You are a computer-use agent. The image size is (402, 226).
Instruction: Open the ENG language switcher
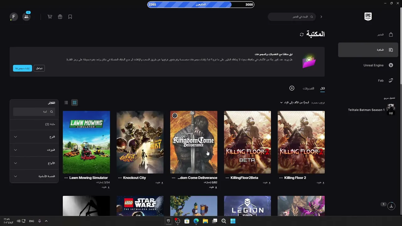tap(31, 221)
